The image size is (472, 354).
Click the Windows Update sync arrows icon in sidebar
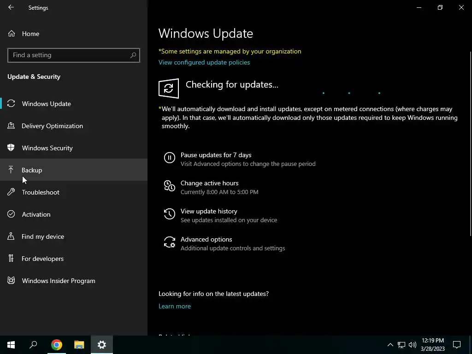pos(11,104)
